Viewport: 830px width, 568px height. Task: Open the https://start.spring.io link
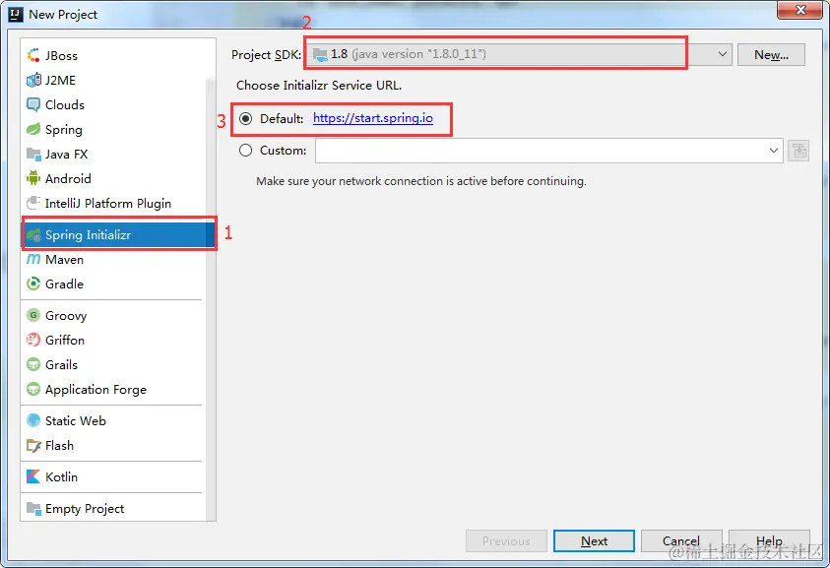[x=373, y=118]
